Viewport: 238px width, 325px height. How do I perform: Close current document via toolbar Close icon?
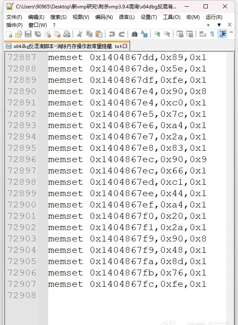click(x=47, y=34)
